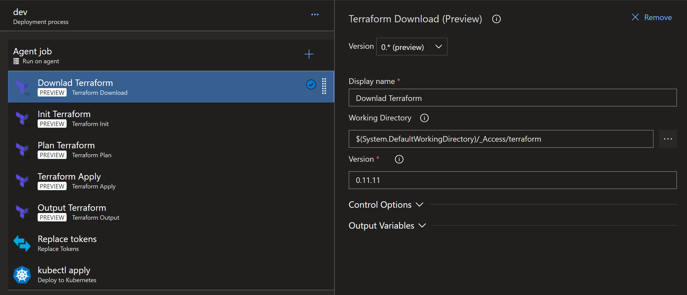Click the PREVIEW badge on Terraform Apply
Screen dimensions: 687x295
click(52, 186)
